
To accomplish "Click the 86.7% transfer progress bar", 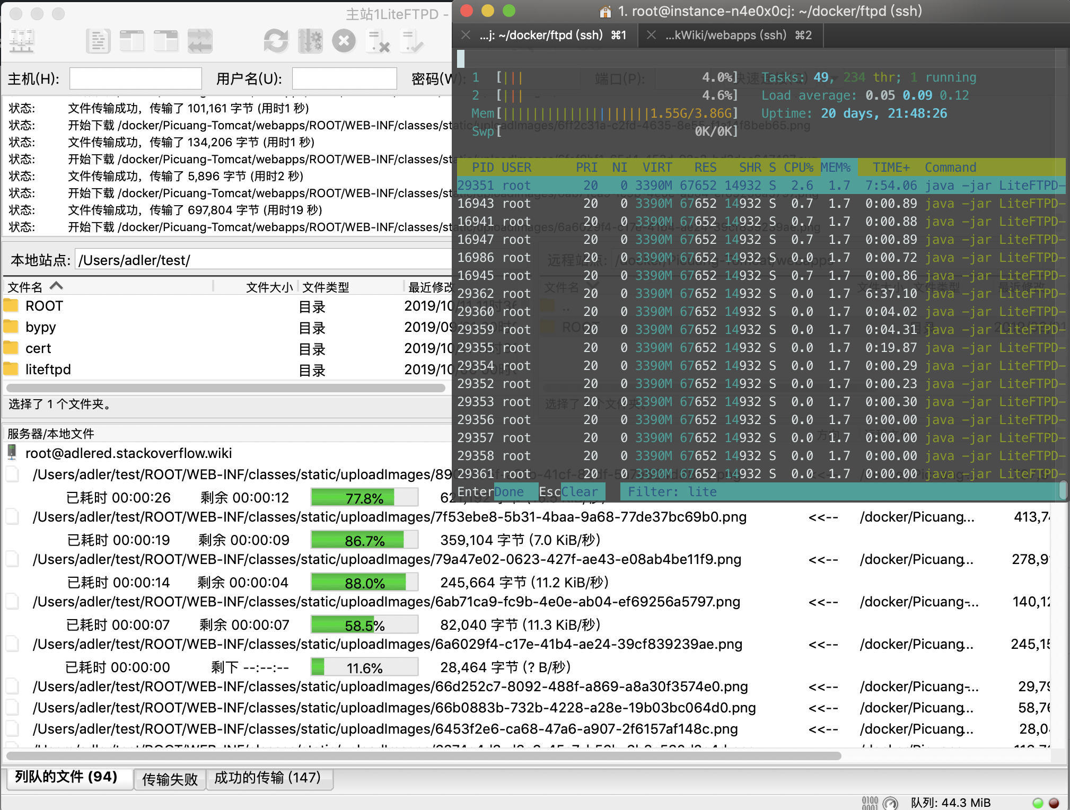I will tap(365, 540).
